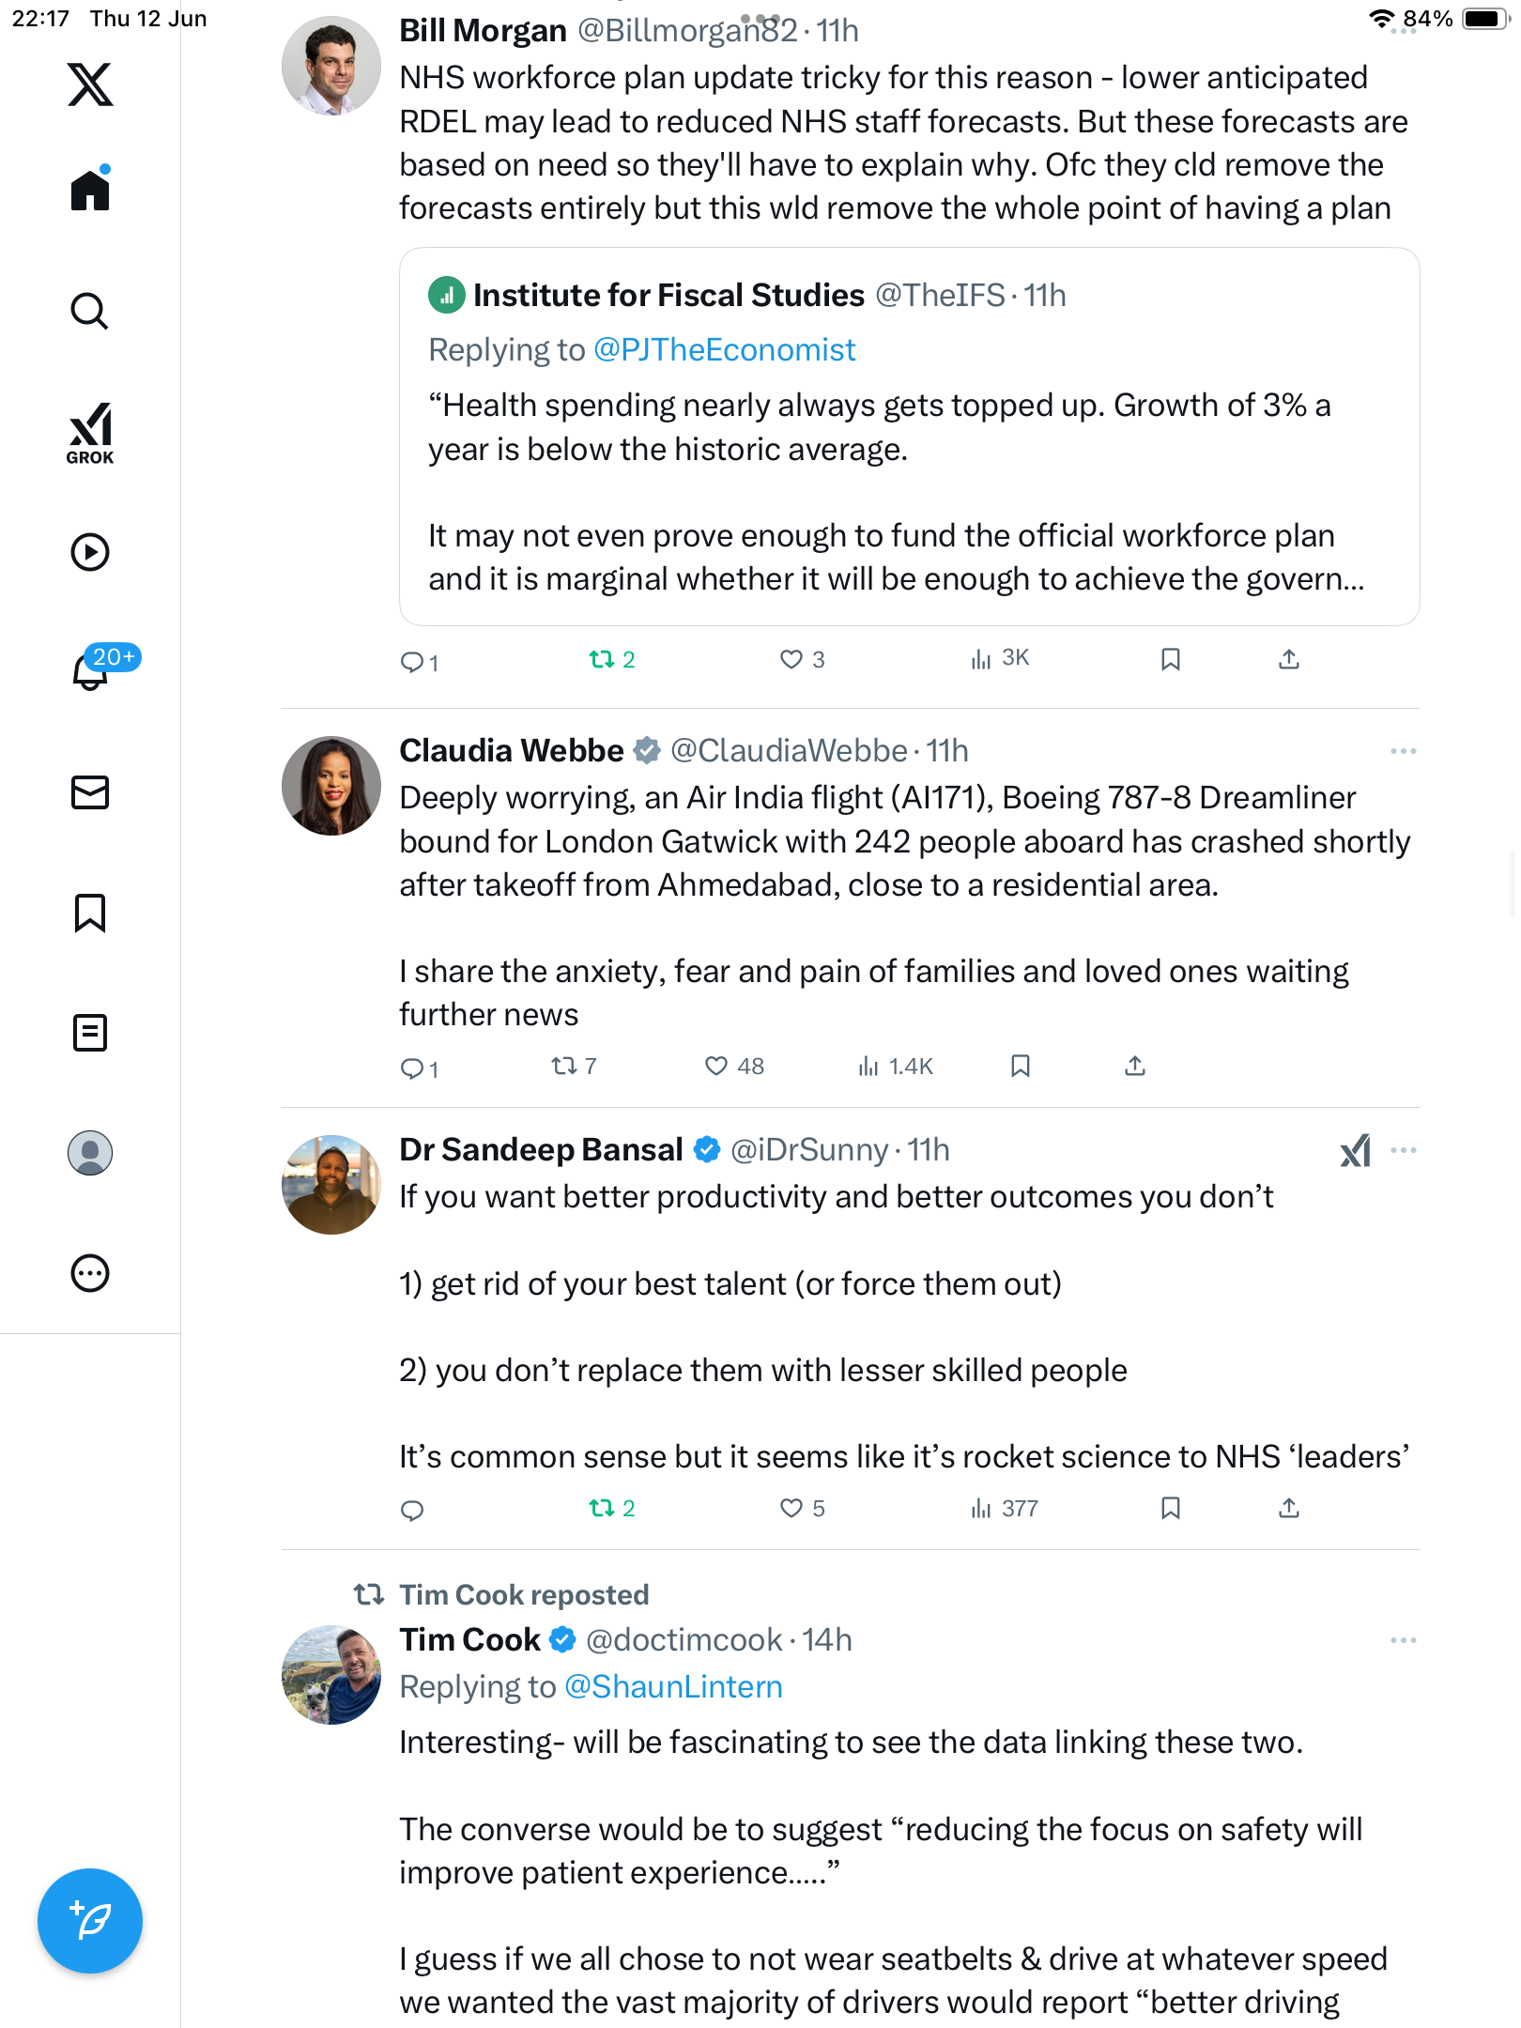Open the sidebar more menu circle
The image size is (1521, 2028).
point(90,1273)
